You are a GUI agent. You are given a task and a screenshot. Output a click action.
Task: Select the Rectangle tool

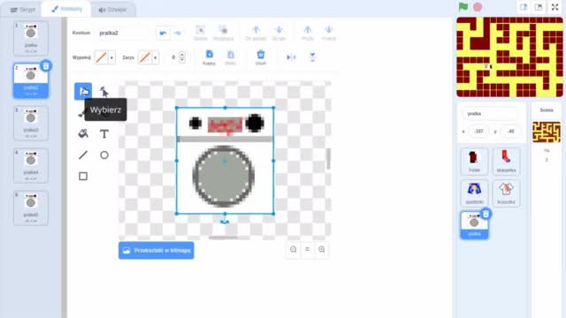point(83,176)
